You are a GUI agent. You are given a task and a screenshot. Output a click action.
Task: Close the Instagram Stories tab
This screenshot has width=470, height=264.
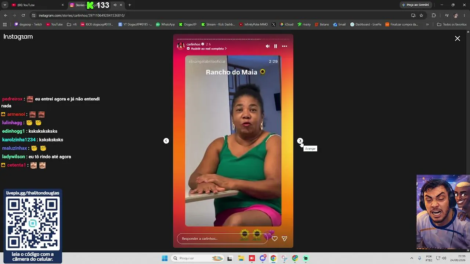point(121,5)
